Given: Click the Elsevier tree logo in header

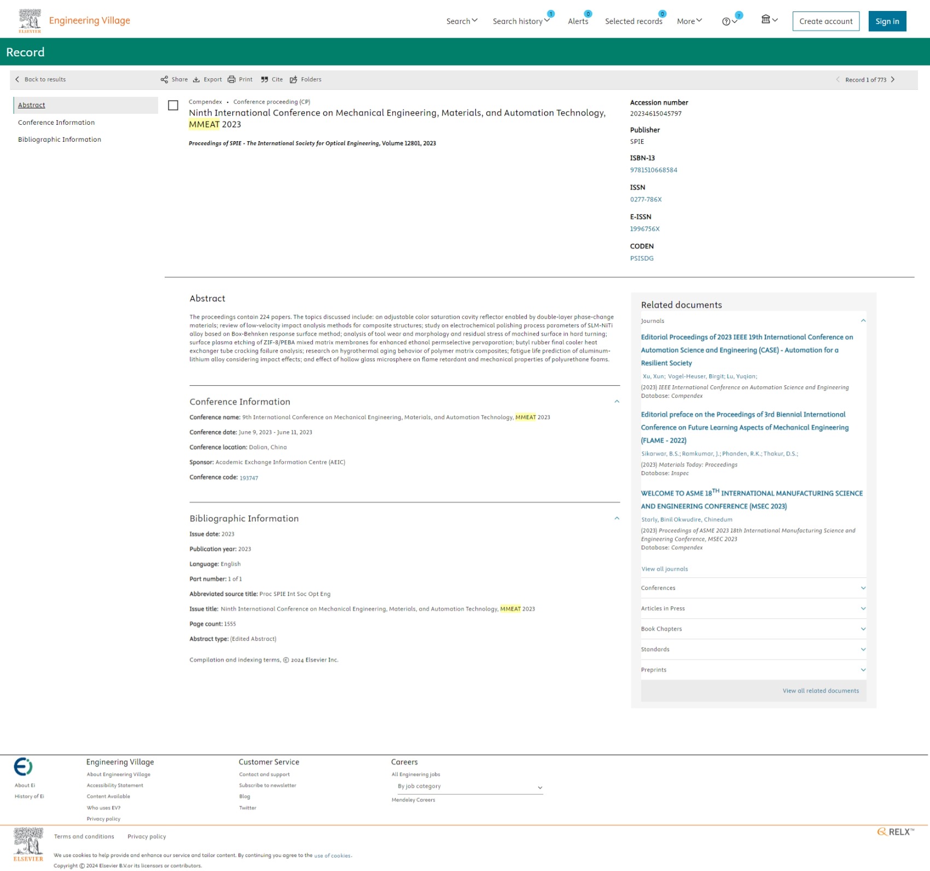Looking at the screenshot, I should tap(30, 21).
